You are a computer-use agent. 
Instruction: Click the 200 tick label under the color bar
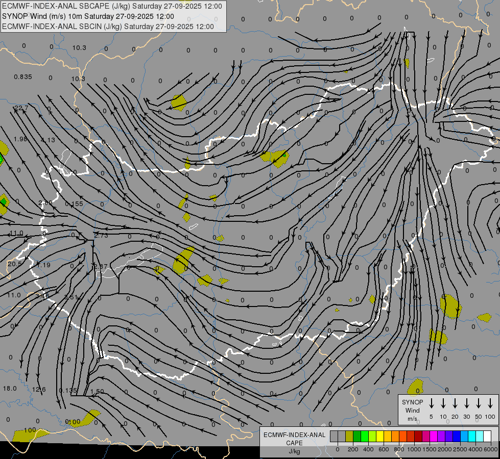click(353, 449)
